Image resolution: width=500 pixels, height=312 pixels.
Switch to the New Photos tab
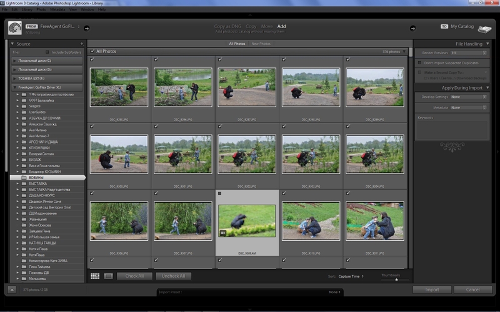[x=261, y=44]
